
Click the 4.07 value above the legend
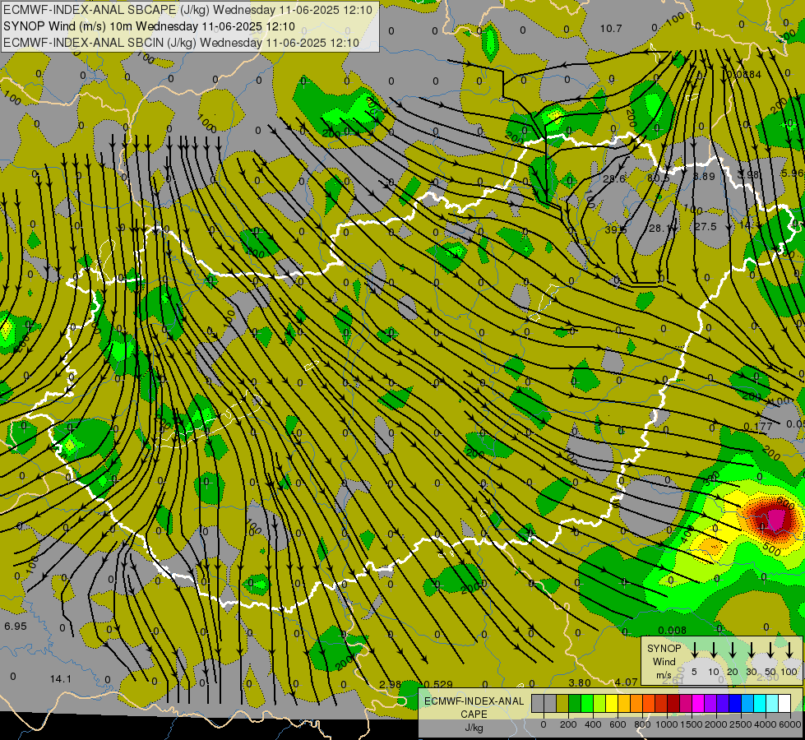[x=626, y=682]
